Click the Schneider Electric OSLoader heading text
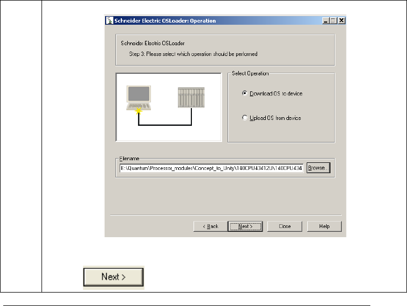407x306 pixels. (153, 43)
